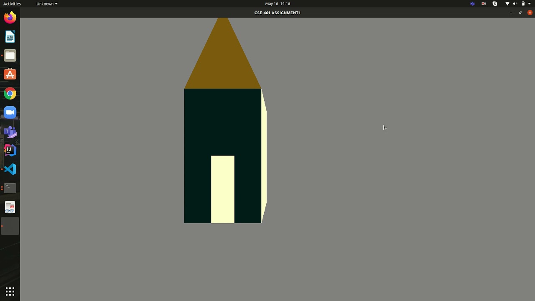Click the CSE-461 ASSIGNMENT1 window title
This screenshot has width=535, height=301.
click(278, 13)
